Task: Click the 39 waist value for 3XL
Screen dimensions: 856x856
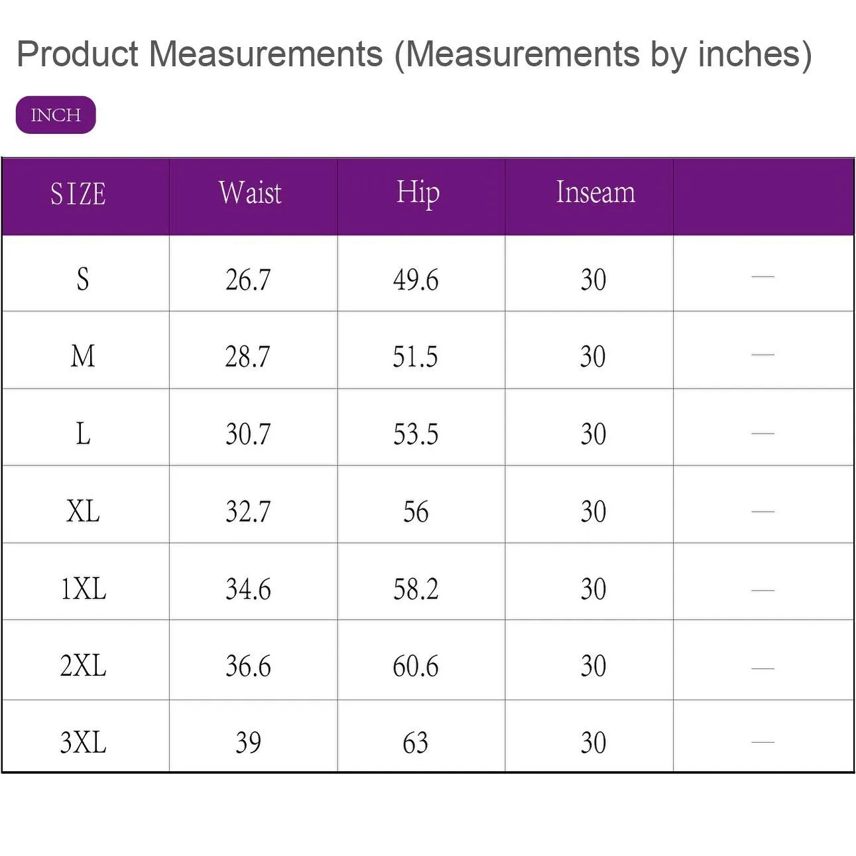Action: click(248, 743)
